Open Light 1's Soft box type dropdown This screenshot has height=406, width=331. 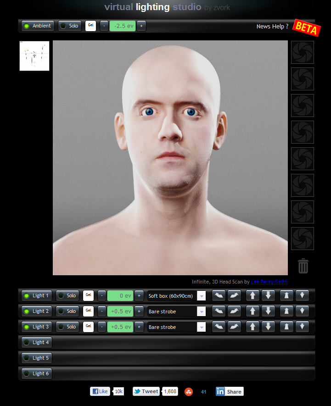click(x=201, y=296)
